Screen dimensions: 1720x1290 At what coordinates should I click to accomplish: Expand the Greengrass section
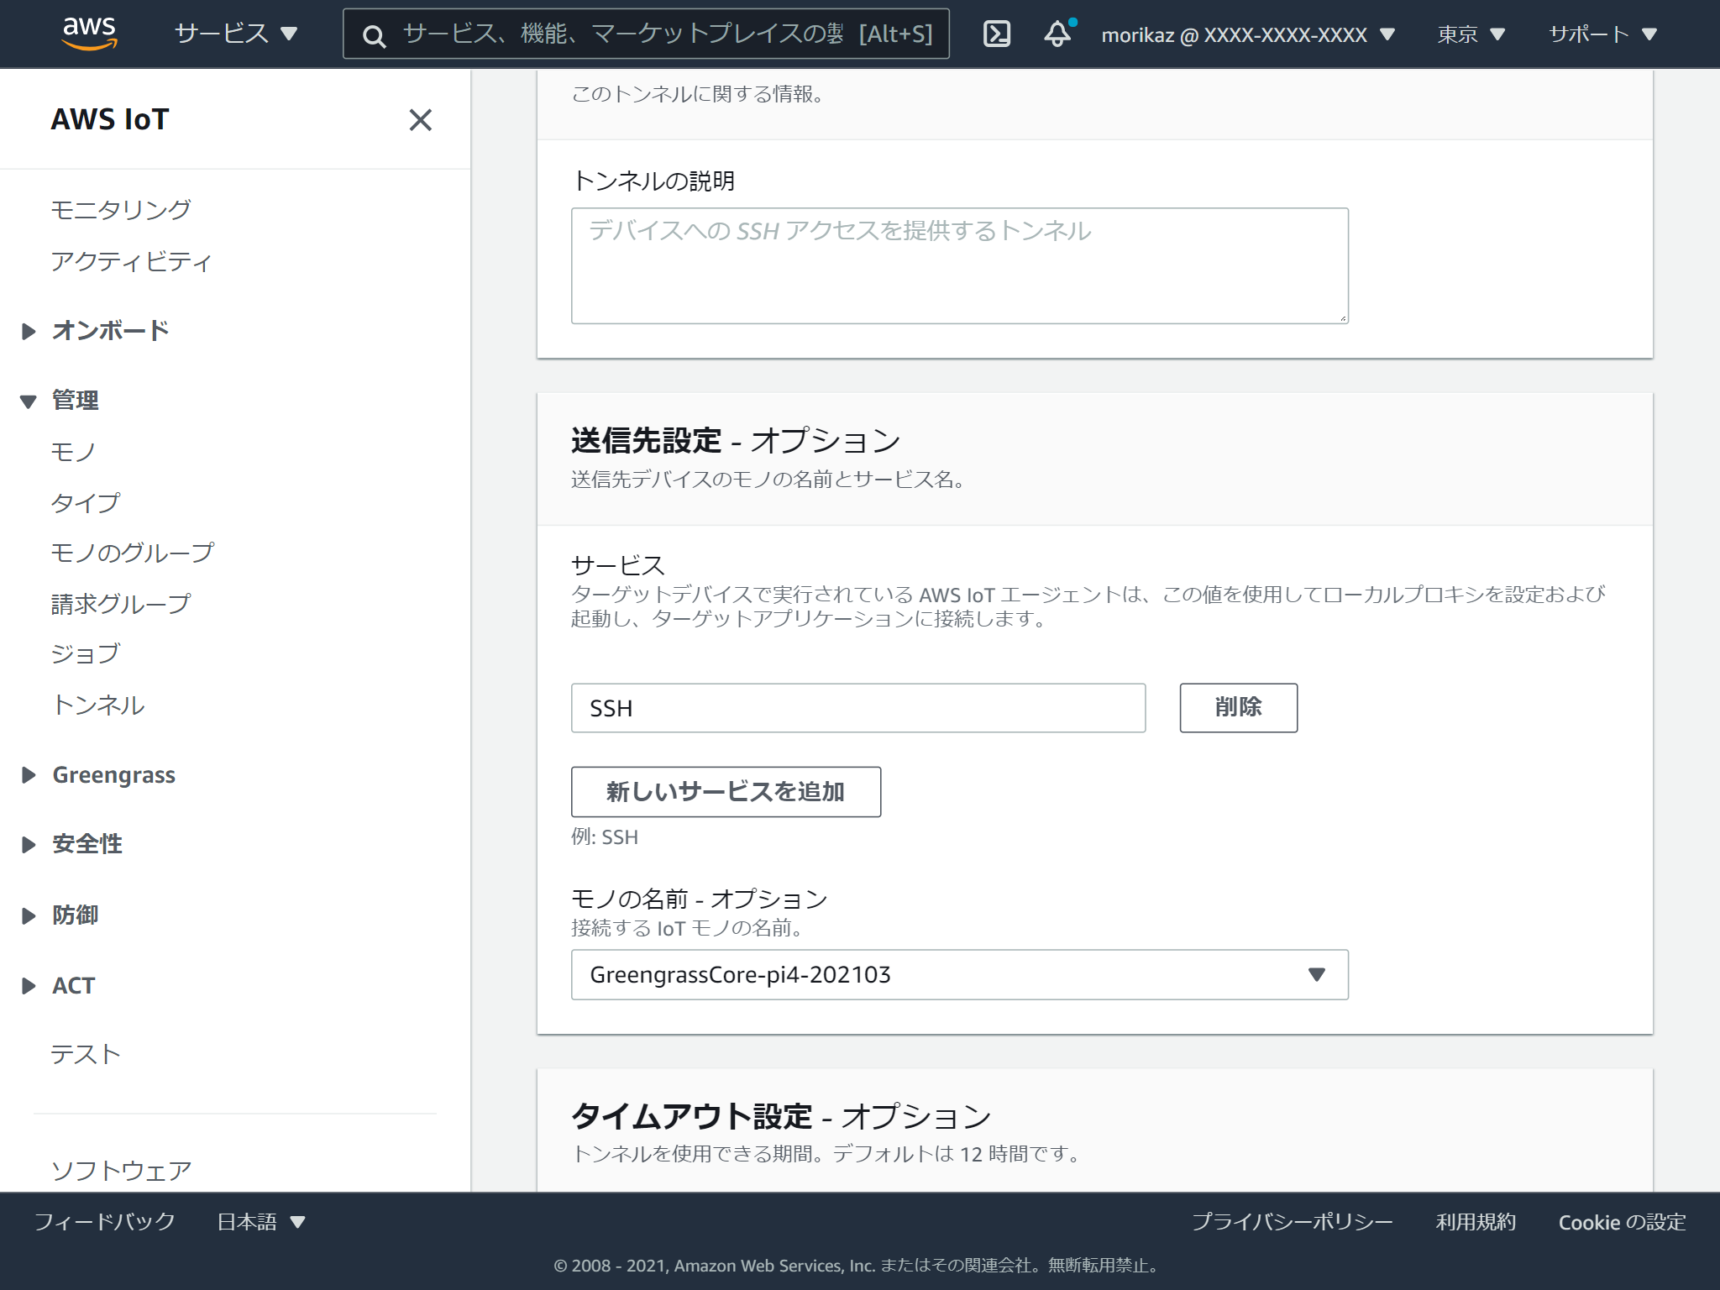tap(113, 774)
